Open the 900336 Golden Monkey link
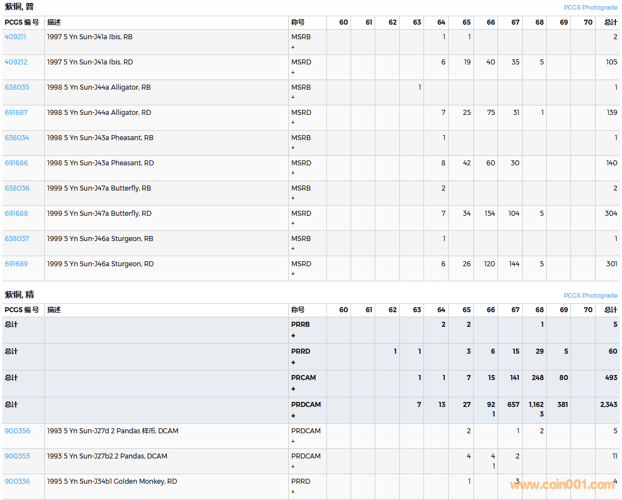Viewport: 622px width, 500px height. point(17,482)
